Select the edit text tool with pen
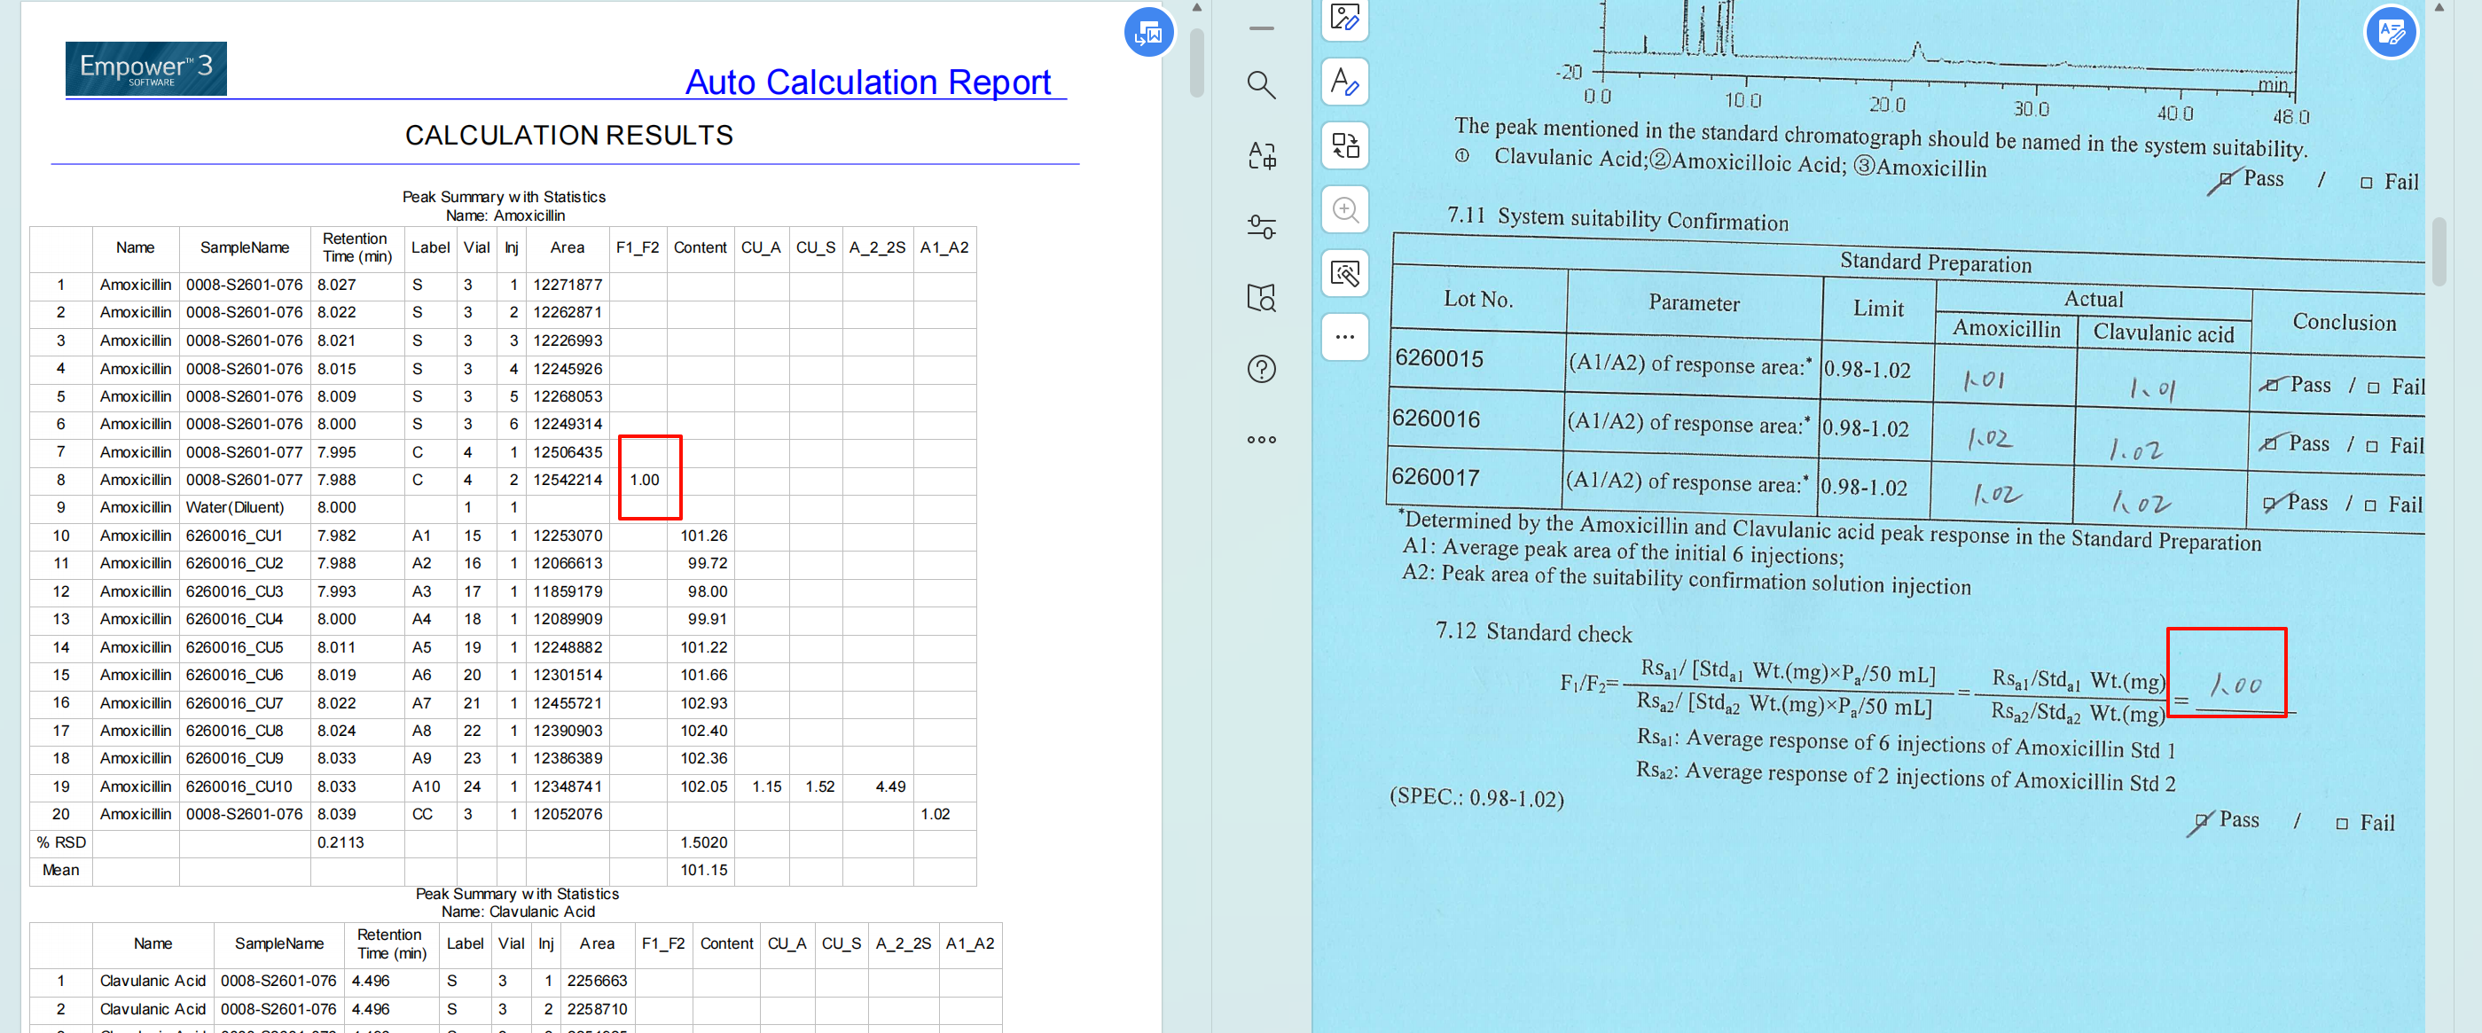This screenshot has height=1033, width=2482. (x=1345, y=81)
